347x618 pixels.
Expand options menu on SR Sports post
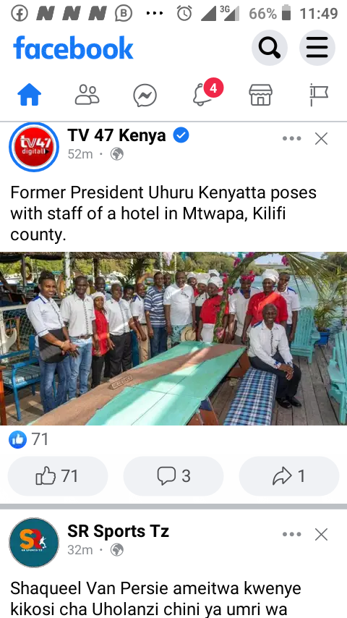[292, 535]
